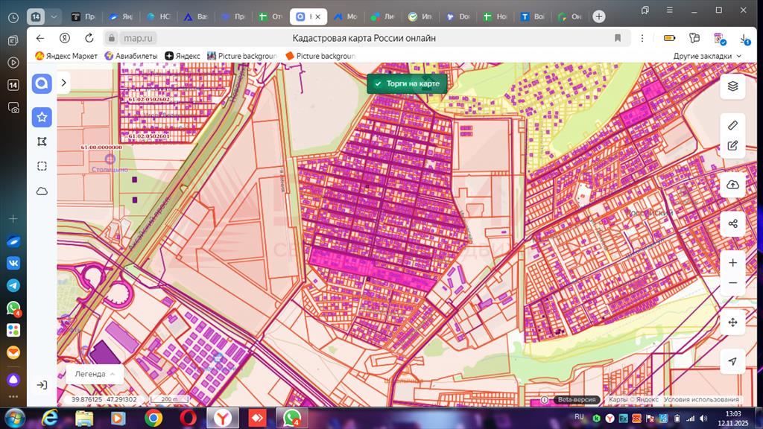763x429 pixels.
Task: Select the polygon drawing tool
Action: click(x=42, y=142)
